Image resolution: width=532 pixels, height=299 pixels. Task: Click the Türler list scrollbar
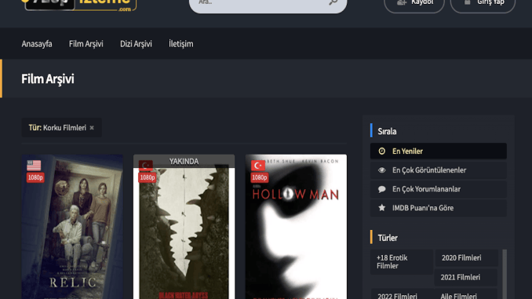point(505,274)
